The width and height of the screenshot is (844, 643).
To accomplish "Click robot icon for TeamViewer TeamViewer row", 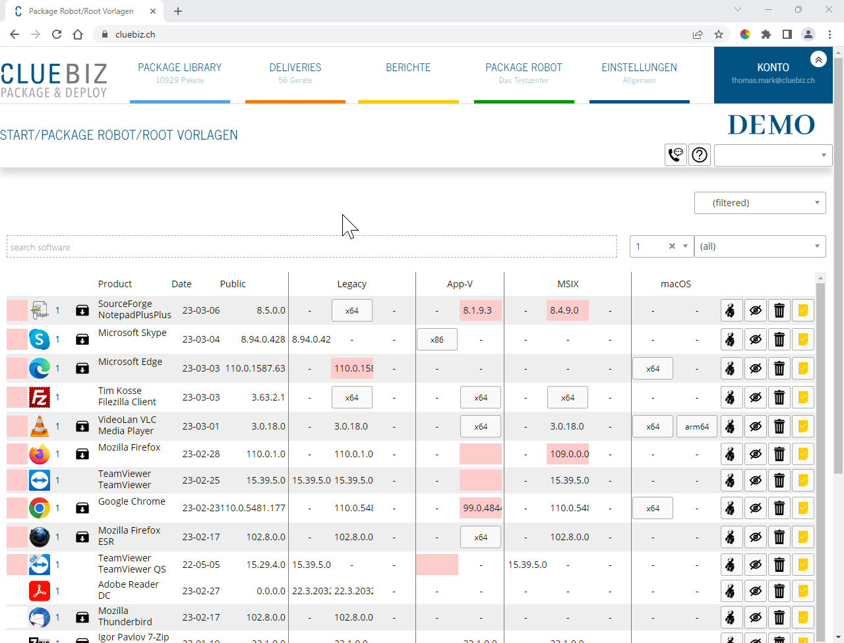I will [730, 480].
